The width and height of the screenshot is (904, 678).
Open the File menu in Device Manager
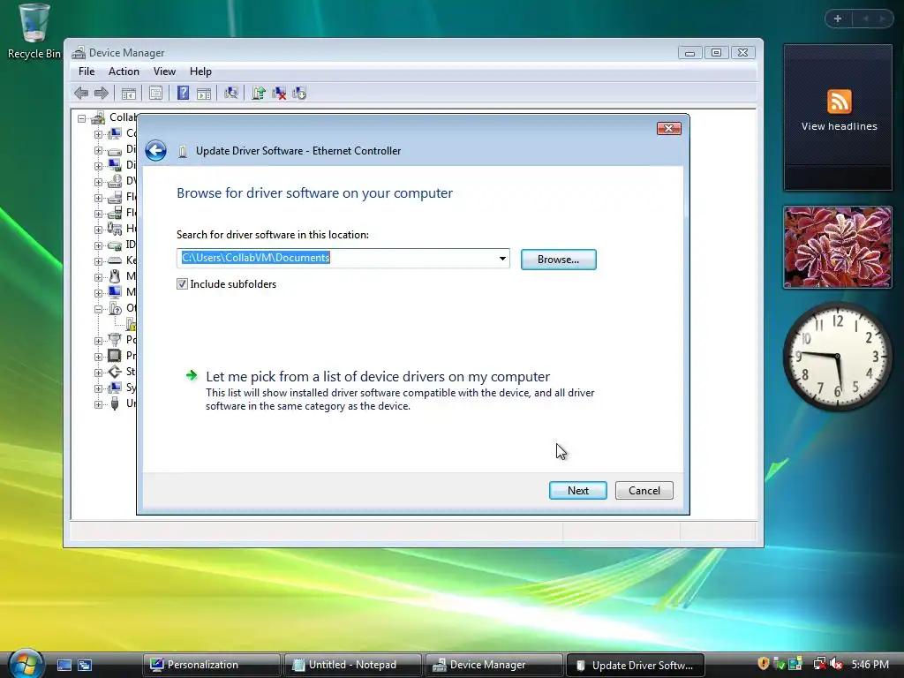pos(87,72)
